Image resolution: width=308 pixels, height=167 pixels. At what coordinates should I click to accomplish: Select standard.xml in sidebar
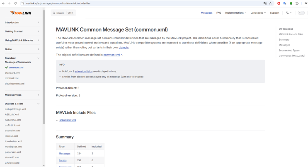coord(12,73)
